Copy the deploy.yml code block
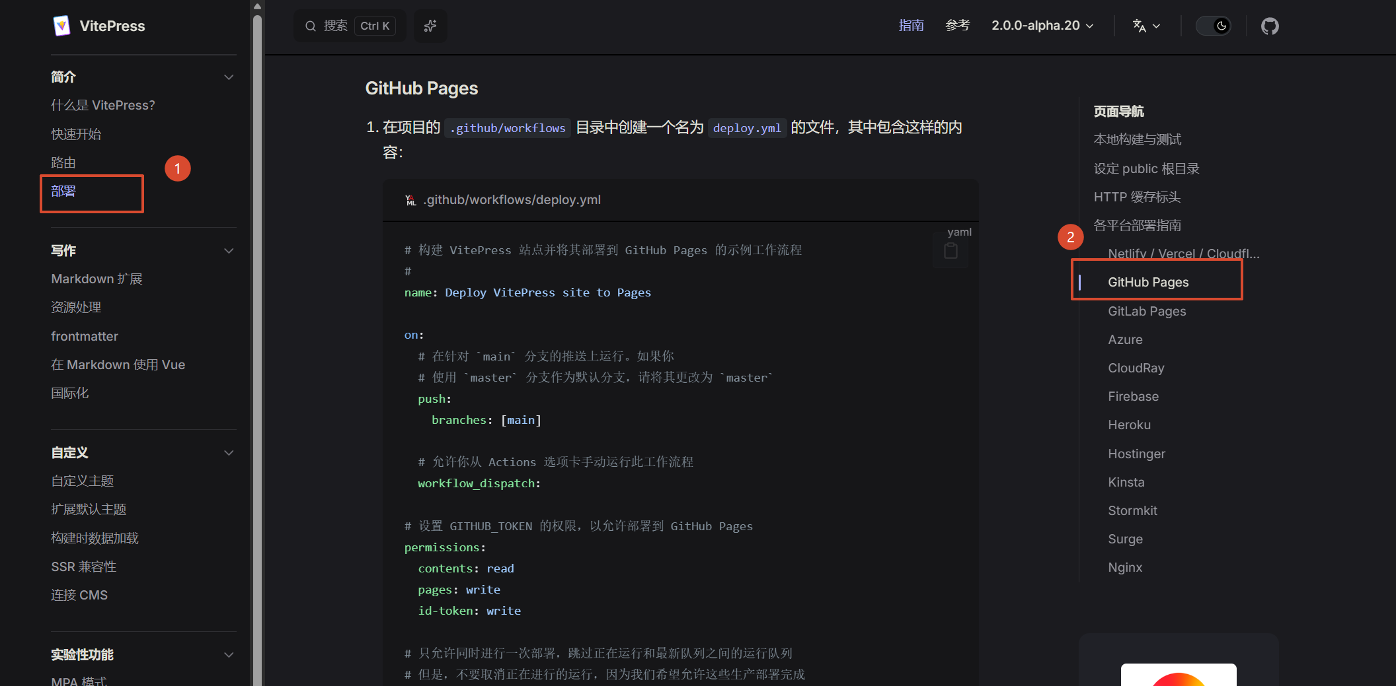This screenshot has width=1396, height=686. coord(950,250)
